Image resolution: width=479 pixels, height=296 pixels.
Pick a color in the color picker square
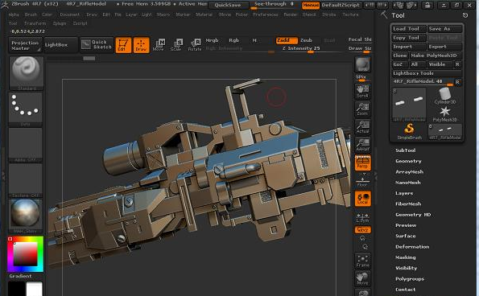25,253
